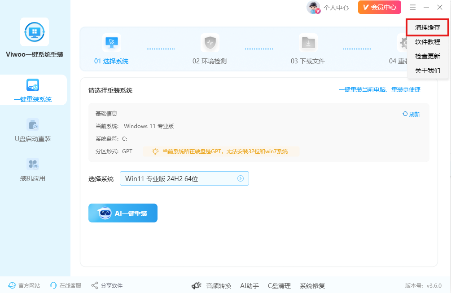Open the 装机应用 sidebar tab
The image size is (451, 293).
pos(33,170)
